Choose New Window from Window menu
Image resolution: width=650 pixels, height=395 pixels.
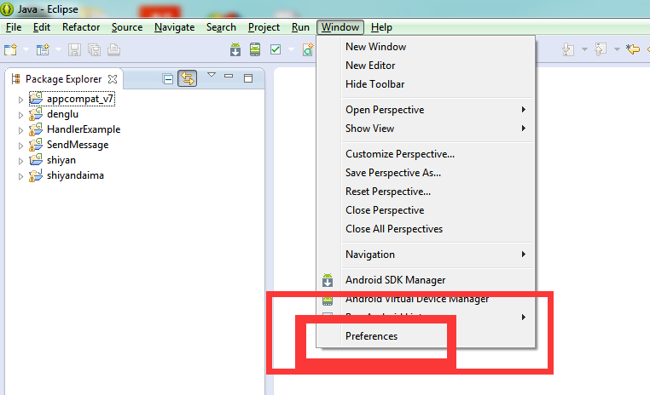pos(427,47)
